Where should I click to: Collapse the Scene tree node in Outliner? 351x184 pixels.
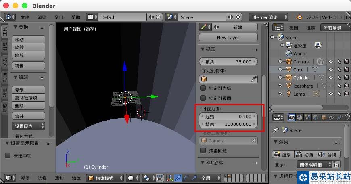(x=272, y=37)
